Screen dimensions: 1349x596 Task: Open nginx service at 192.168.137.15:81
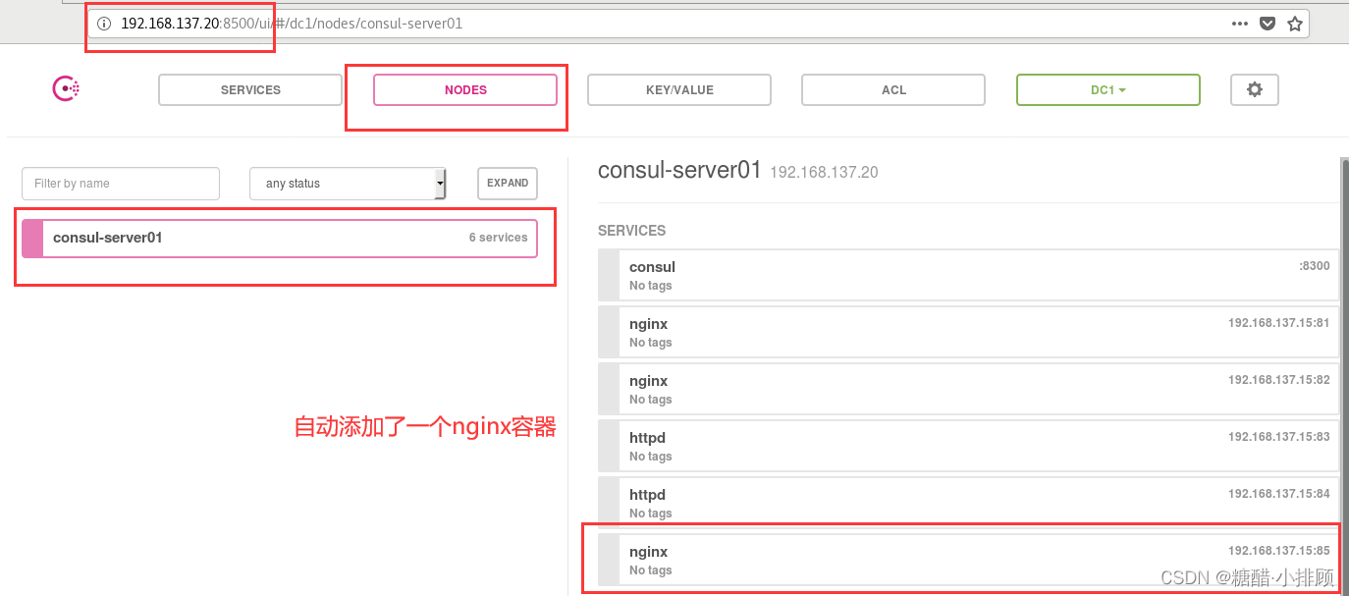(968, 332)
